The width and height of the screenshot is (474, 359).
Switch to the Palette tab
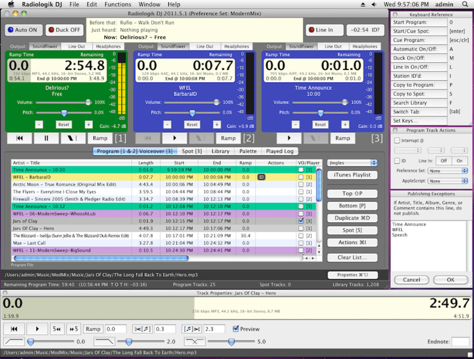click(248, 151)
